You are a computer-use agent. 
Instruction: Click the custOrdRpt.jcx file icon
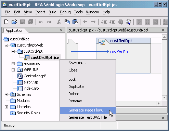tap(27, 57)
